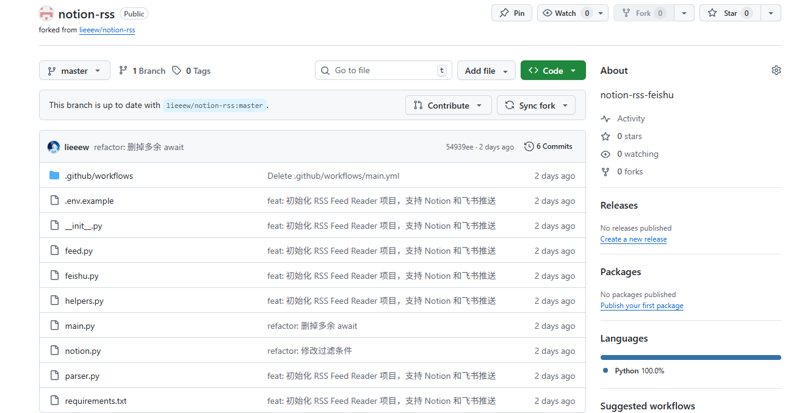Open the commit message on the feed.py row

tap(381, 251)
